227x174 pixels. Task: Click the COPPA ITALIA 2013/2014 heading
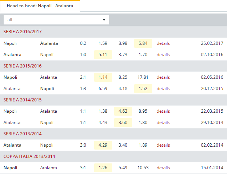coord(29,156)
